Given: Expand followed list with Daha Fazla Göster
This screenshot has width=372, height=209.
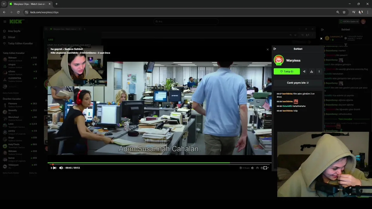Looking at the screenshot, I should tap(11, 93).
